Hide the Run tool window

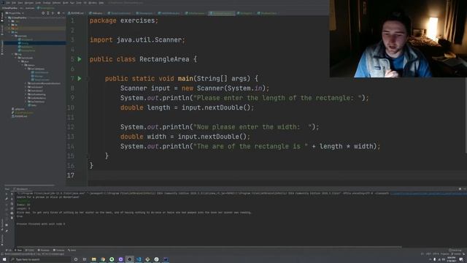pyautogui.click(x=465, y=188)
